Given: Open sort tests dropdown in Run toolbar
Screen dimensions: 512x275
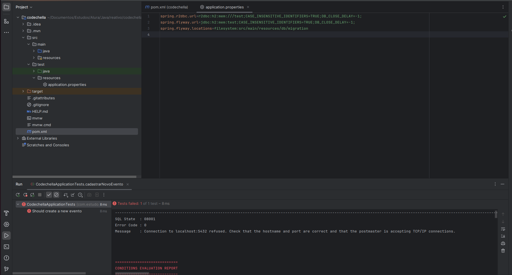Looking at the screenshot, I should 66,195.
